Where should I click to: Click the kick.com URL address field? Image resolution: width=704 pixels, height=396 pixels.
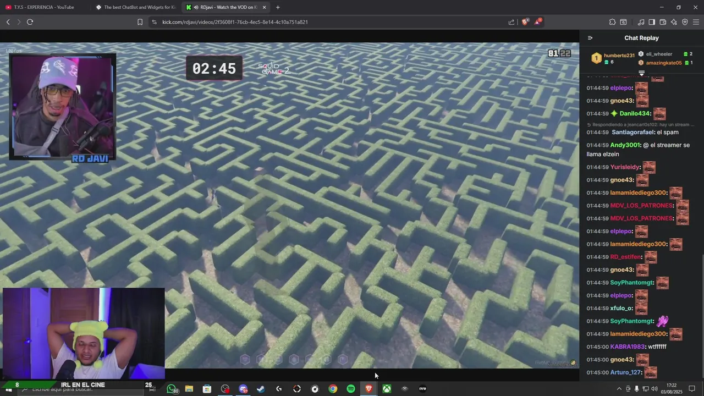pyautogui.click(x=235, y=22)
